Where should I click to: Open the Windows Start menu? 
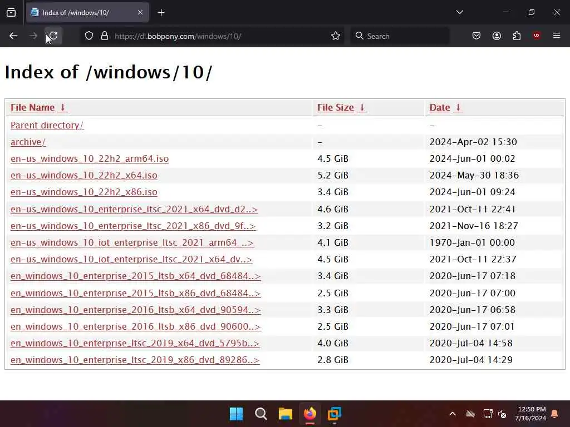236,414
